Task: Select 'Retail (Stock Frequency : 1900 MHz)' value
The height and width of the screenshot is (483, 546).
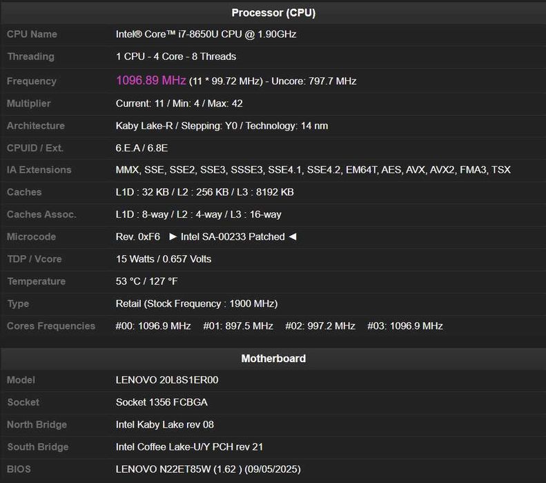Action: (197, 303)
